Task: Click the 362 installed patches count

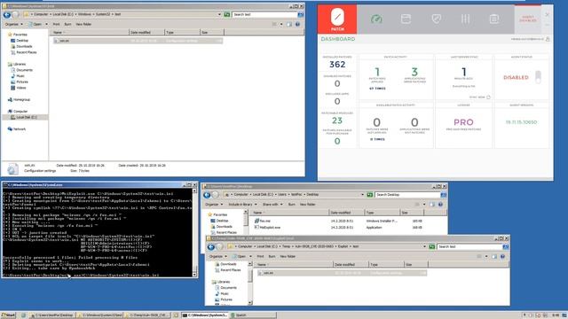Action: pos(337,65)
